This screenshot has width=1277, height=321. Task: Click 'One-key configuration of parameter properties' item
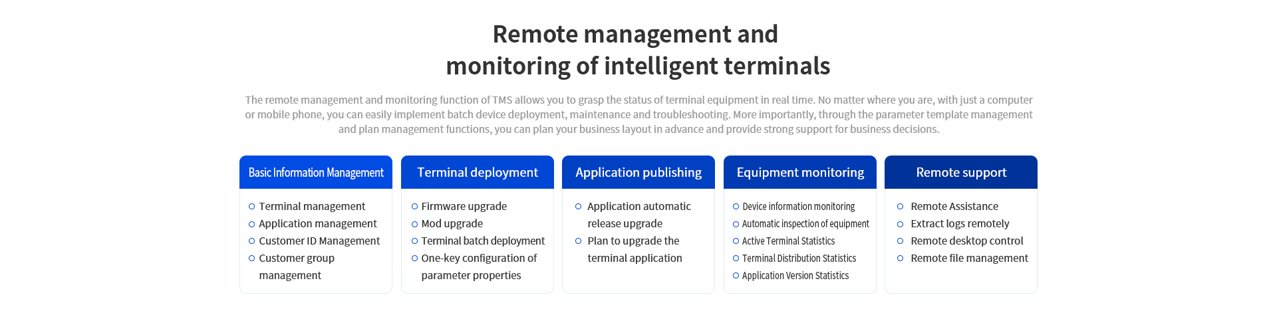point(479,267)
